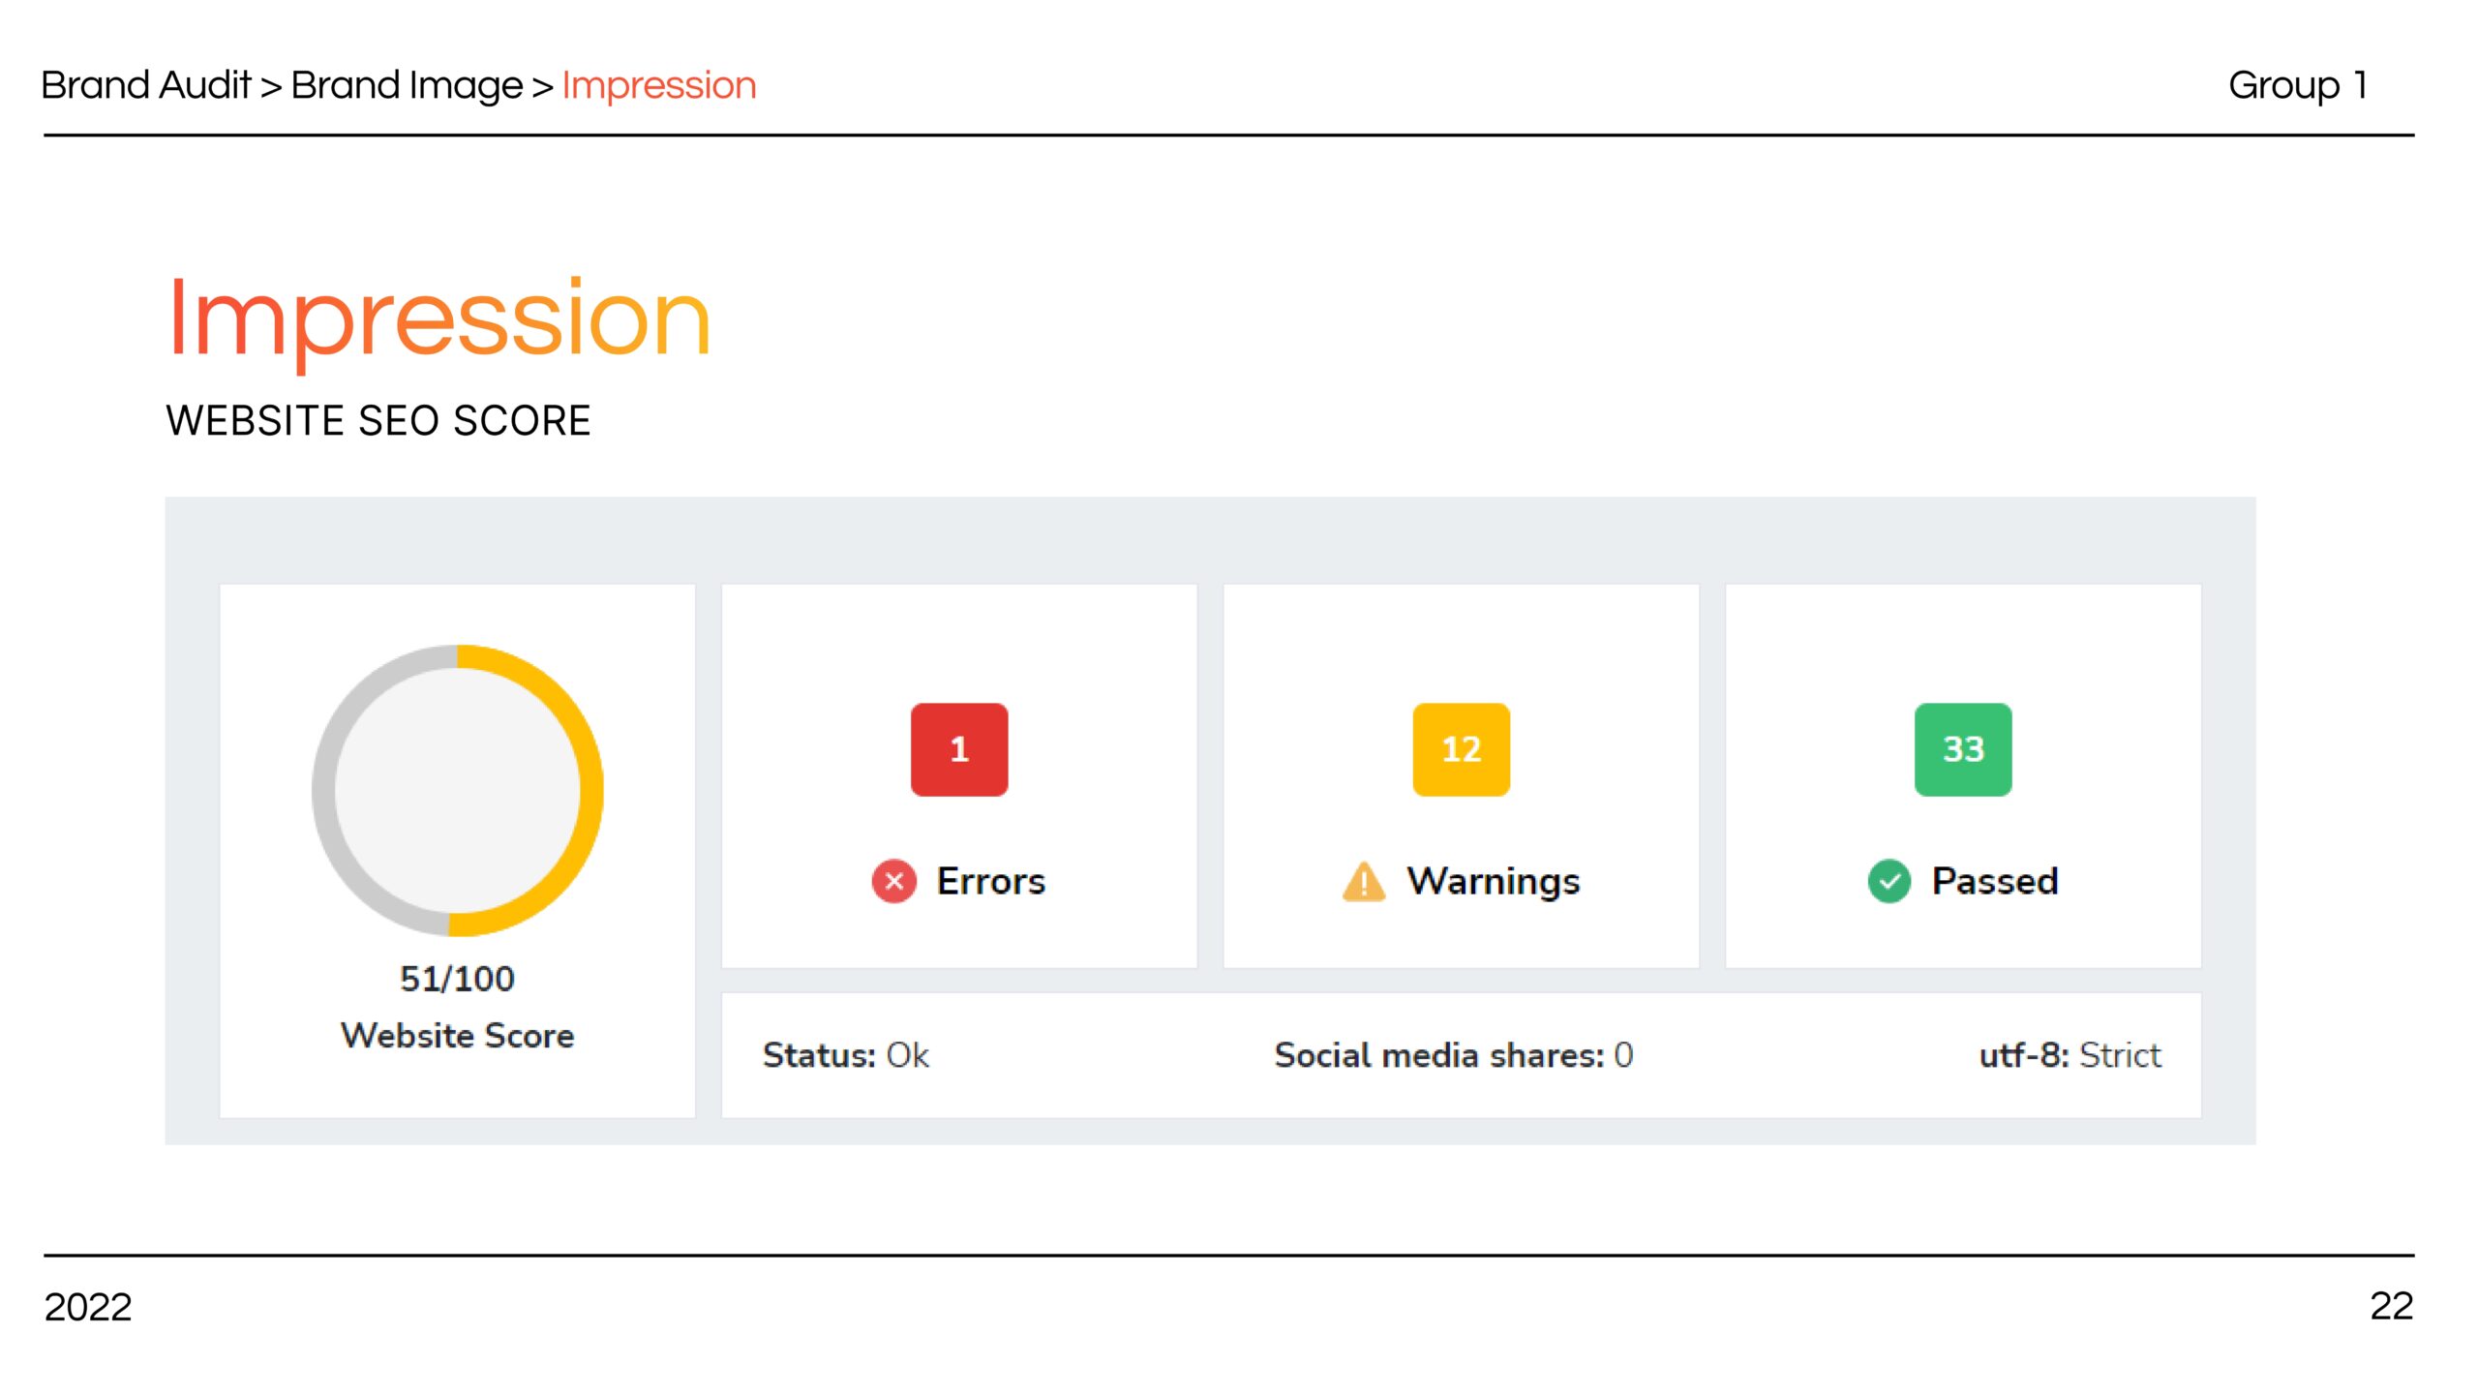2478x1394 pixels.
Task: Click the red error X icon
Action: (893, 881)
